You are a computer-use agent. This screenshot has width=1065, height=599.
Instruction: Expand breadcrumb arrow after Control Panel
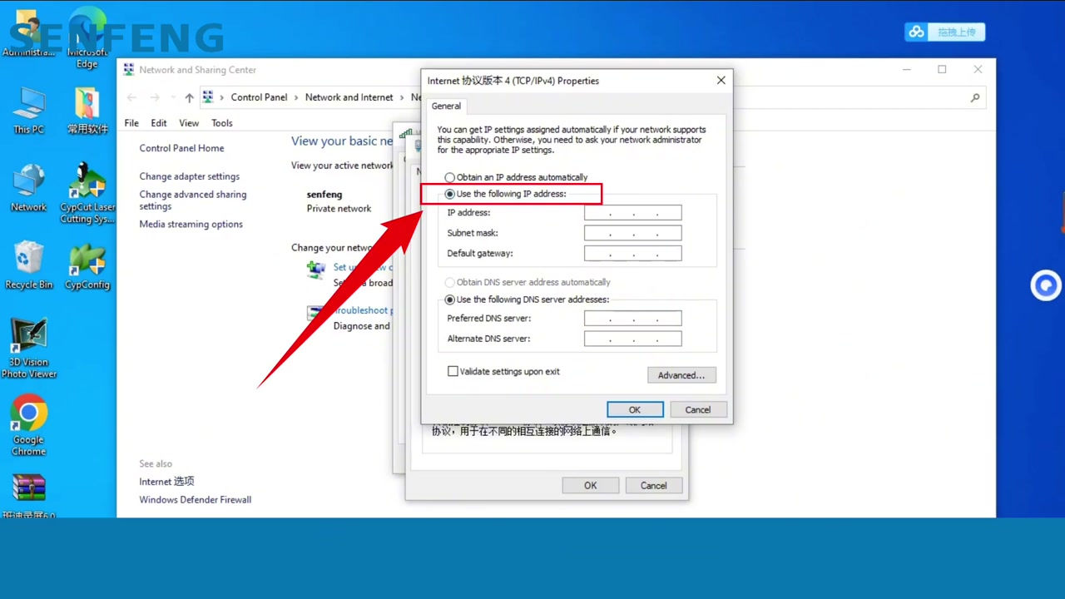click(x=296, y=97)
